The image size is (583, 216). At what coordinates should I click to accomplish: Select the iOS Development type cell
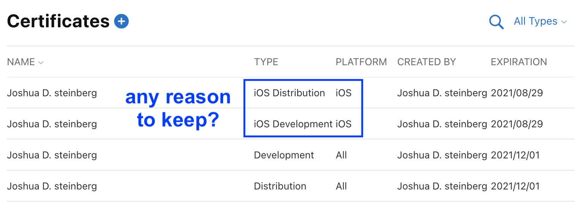coord(293,124)
